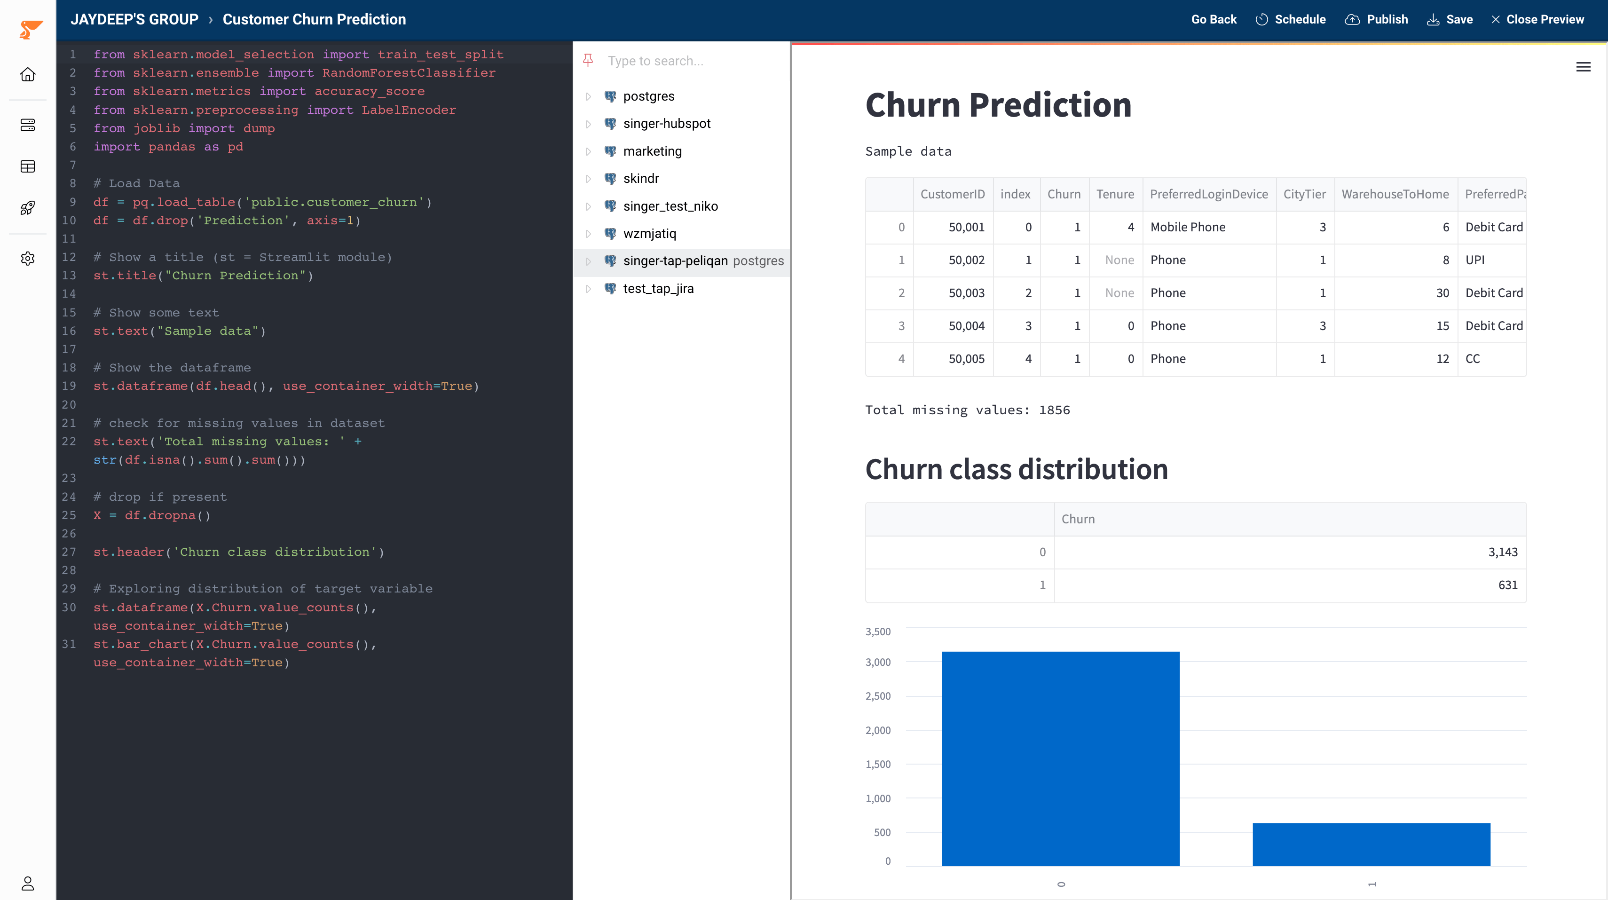The image size is (1608, 900).
Task: Publish the app
Action: click(x=1376, y=19)
